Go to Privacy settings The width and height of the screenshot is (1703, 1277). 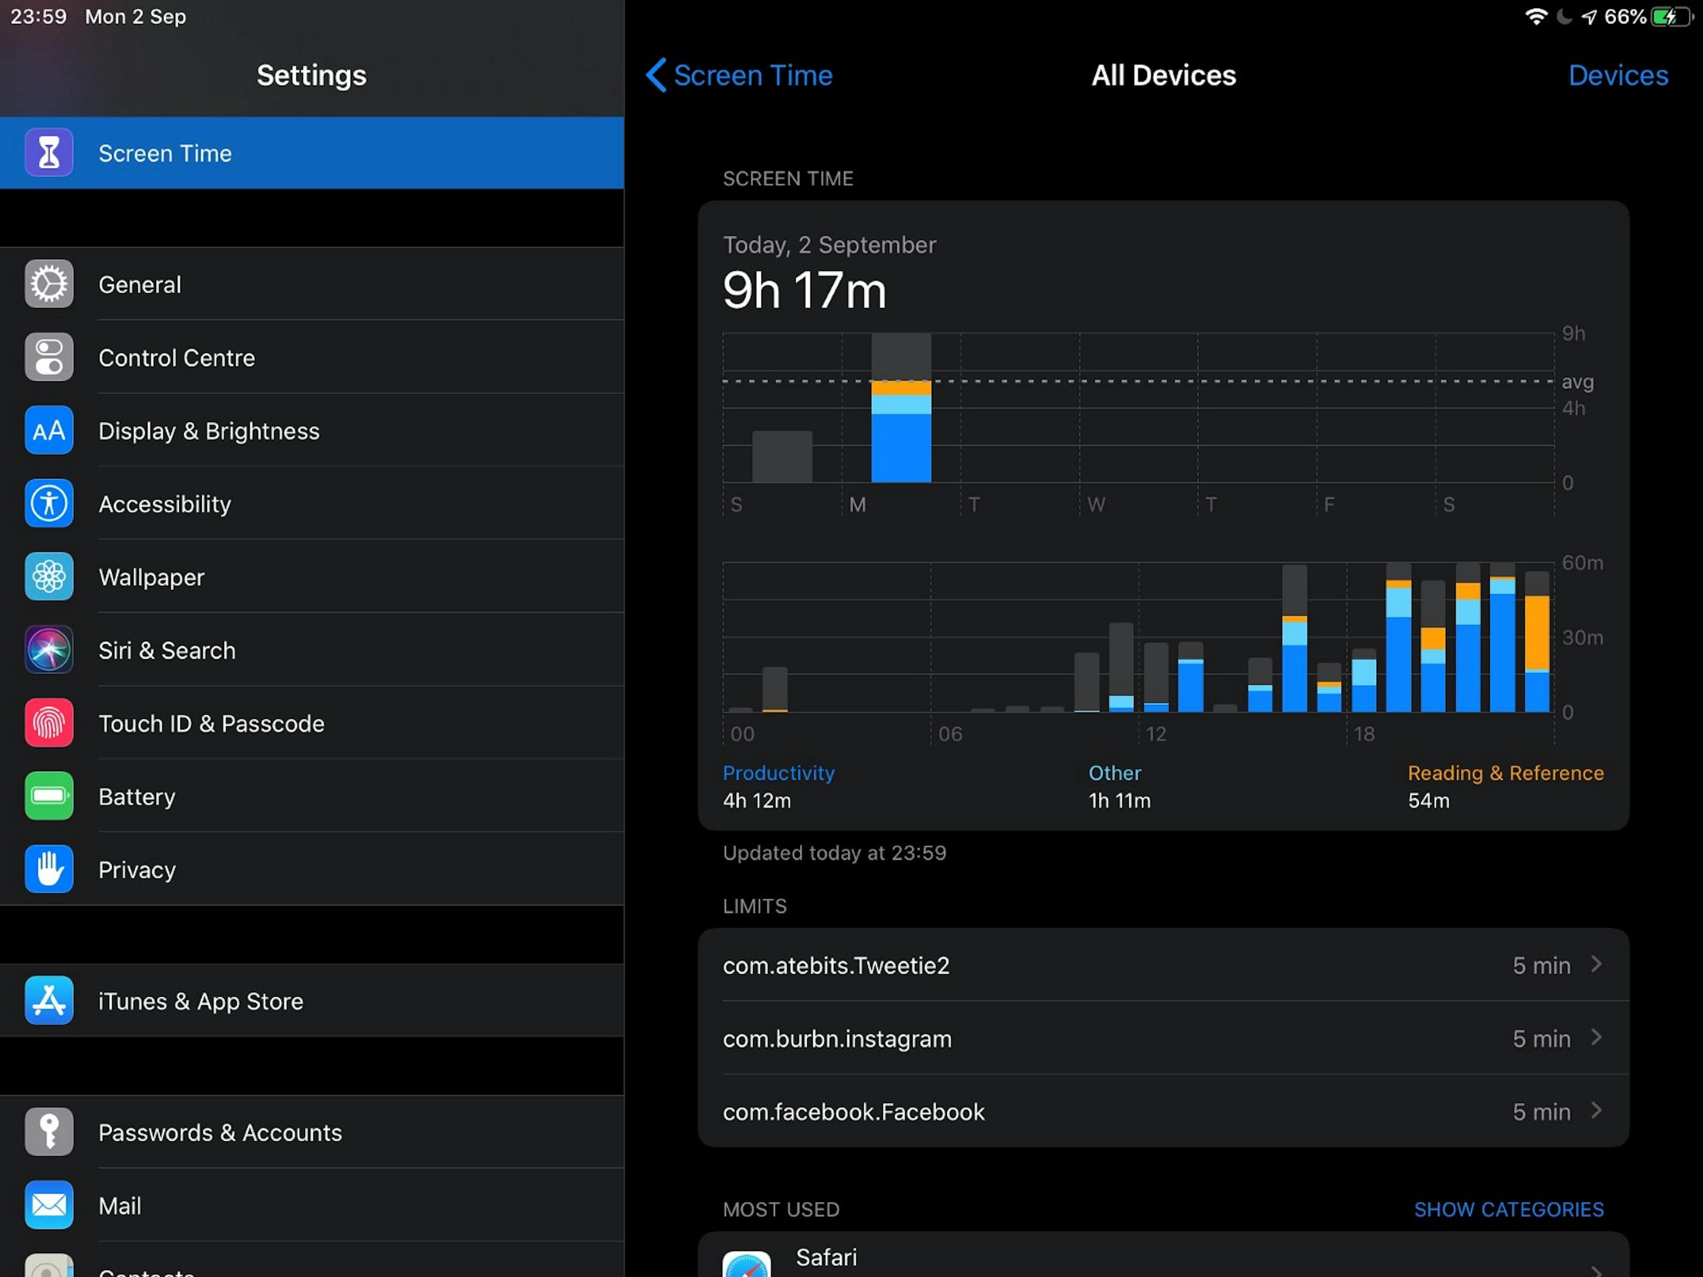click(x=312, y=869)
